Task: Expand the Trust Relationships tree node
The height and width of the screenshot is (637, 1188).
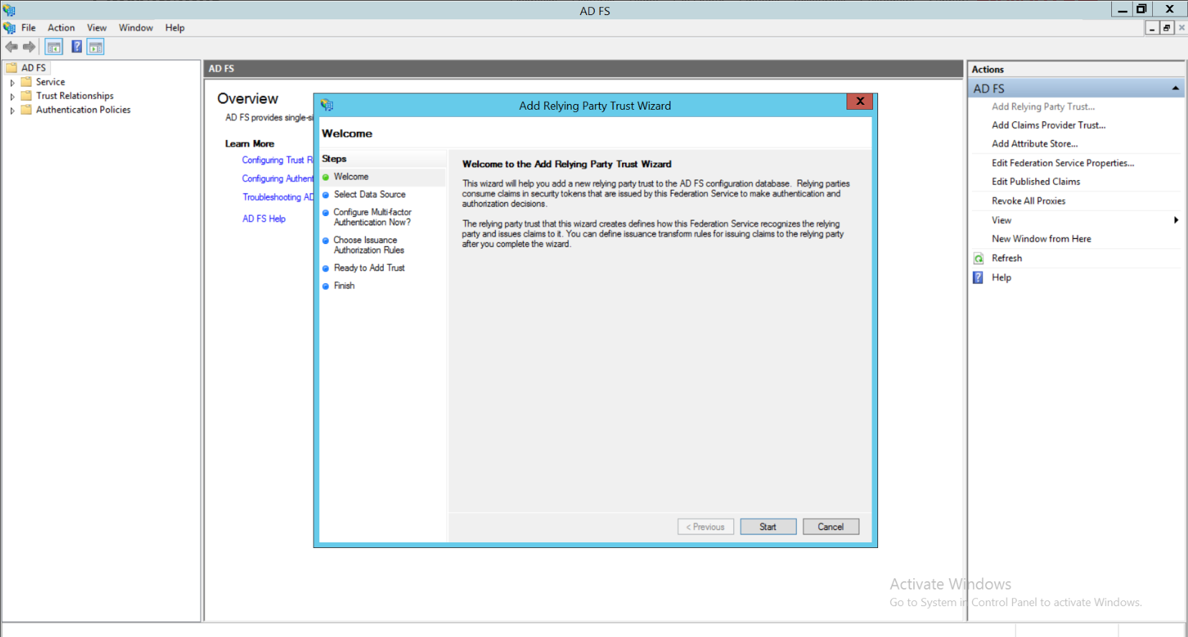Action: click(x=12, y=96)
